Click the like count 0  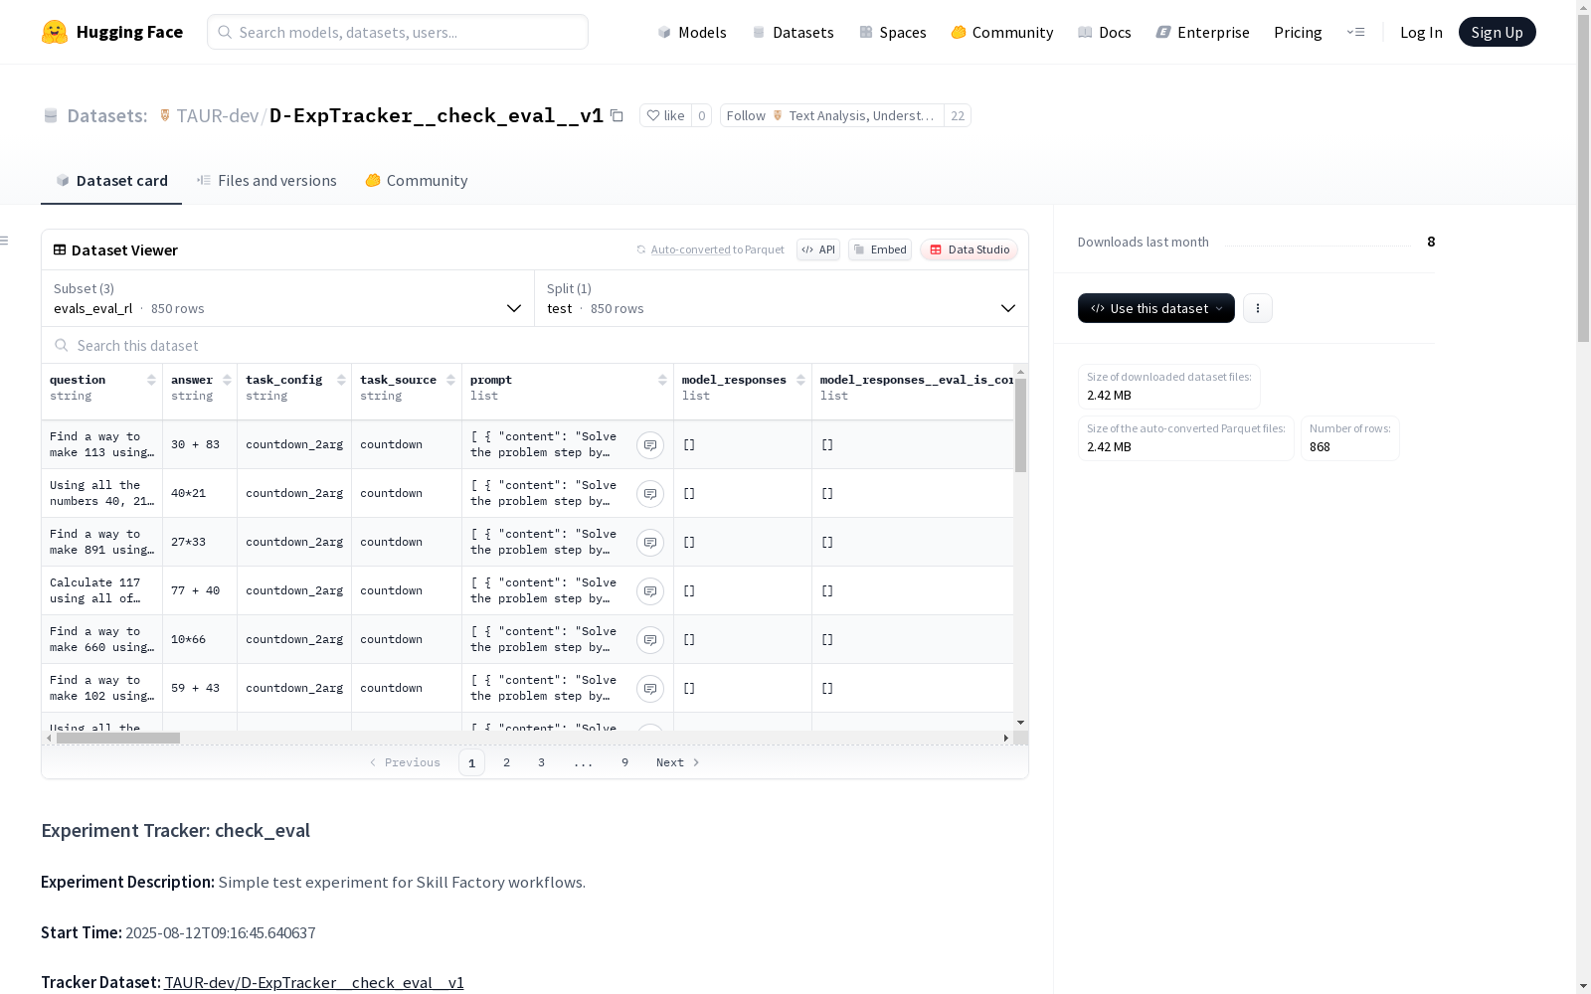pos(702,115)
